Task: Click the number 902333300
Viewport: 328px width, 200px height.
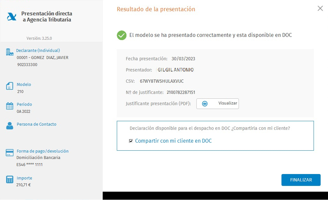Action: 27,65
